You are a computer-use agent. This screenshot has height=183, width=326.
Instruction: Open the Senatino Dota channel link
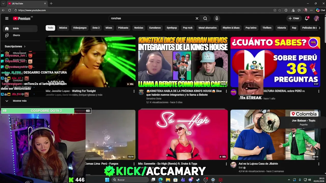click(154, 99)
